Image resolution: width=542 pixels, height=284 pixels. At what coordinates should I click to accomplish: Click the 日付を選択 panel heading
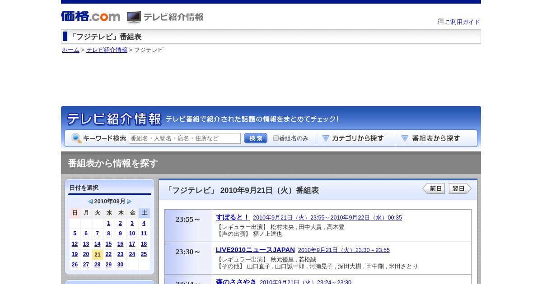tap(84, 188)
